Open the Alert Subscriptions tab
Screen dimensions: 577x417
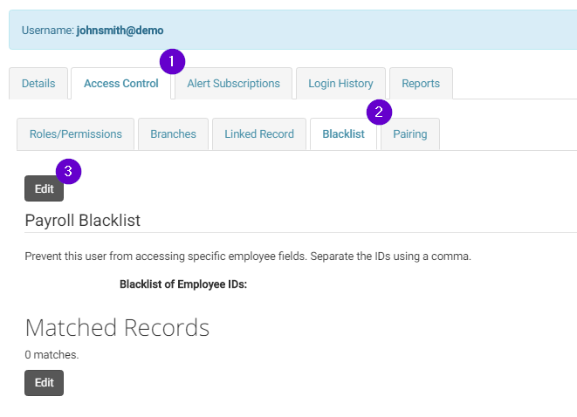pos(233,84)
